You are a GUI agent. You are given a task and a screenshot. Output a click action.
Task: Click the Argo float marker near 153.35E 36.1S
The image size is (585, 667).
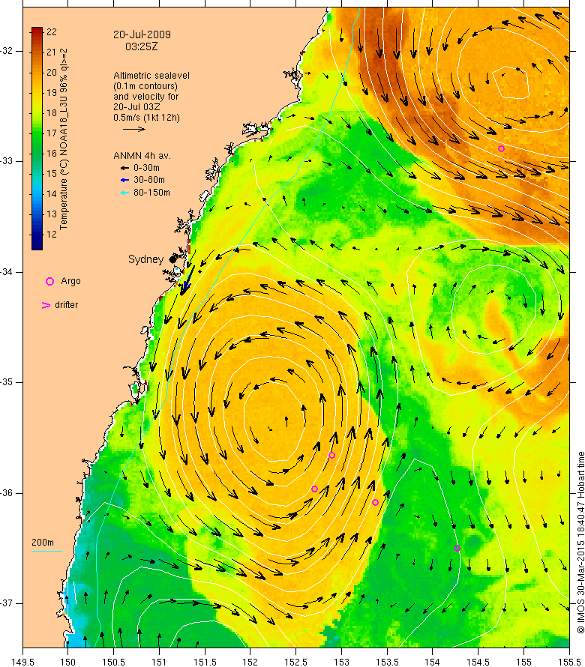[375, 503]
